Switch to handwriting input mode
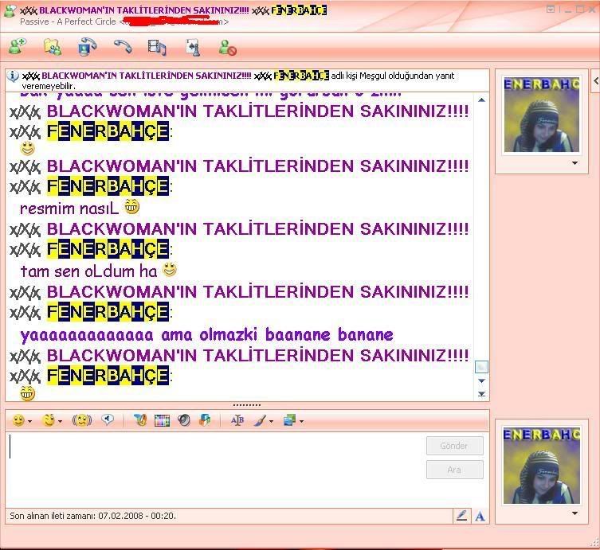This screenshot has width=600, height=550. [462, 516]
